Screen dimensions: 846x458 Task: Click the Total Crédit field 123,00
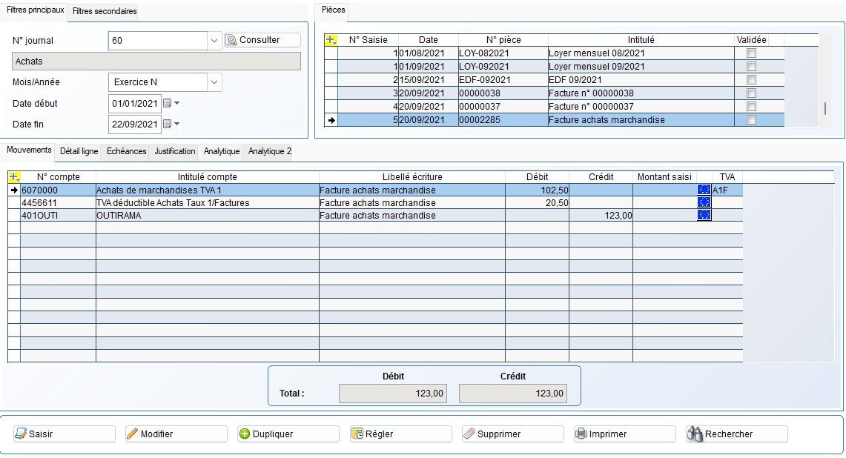pos(512,394)
